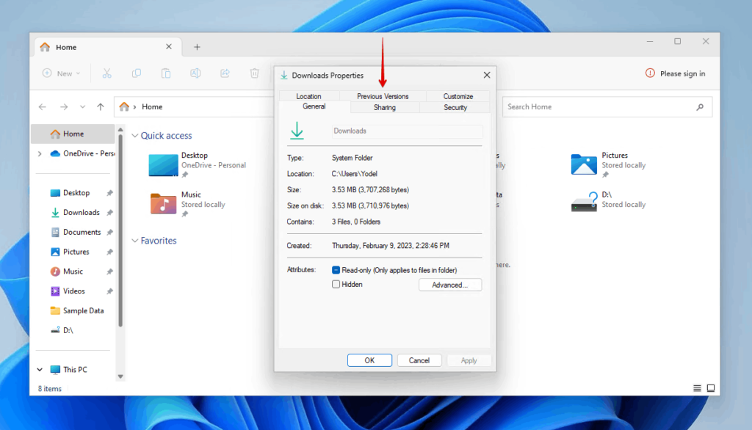Click the Rename icon in the toolbar
The image size is (752, 430).
pyautogui.click(x=195, y=73)
